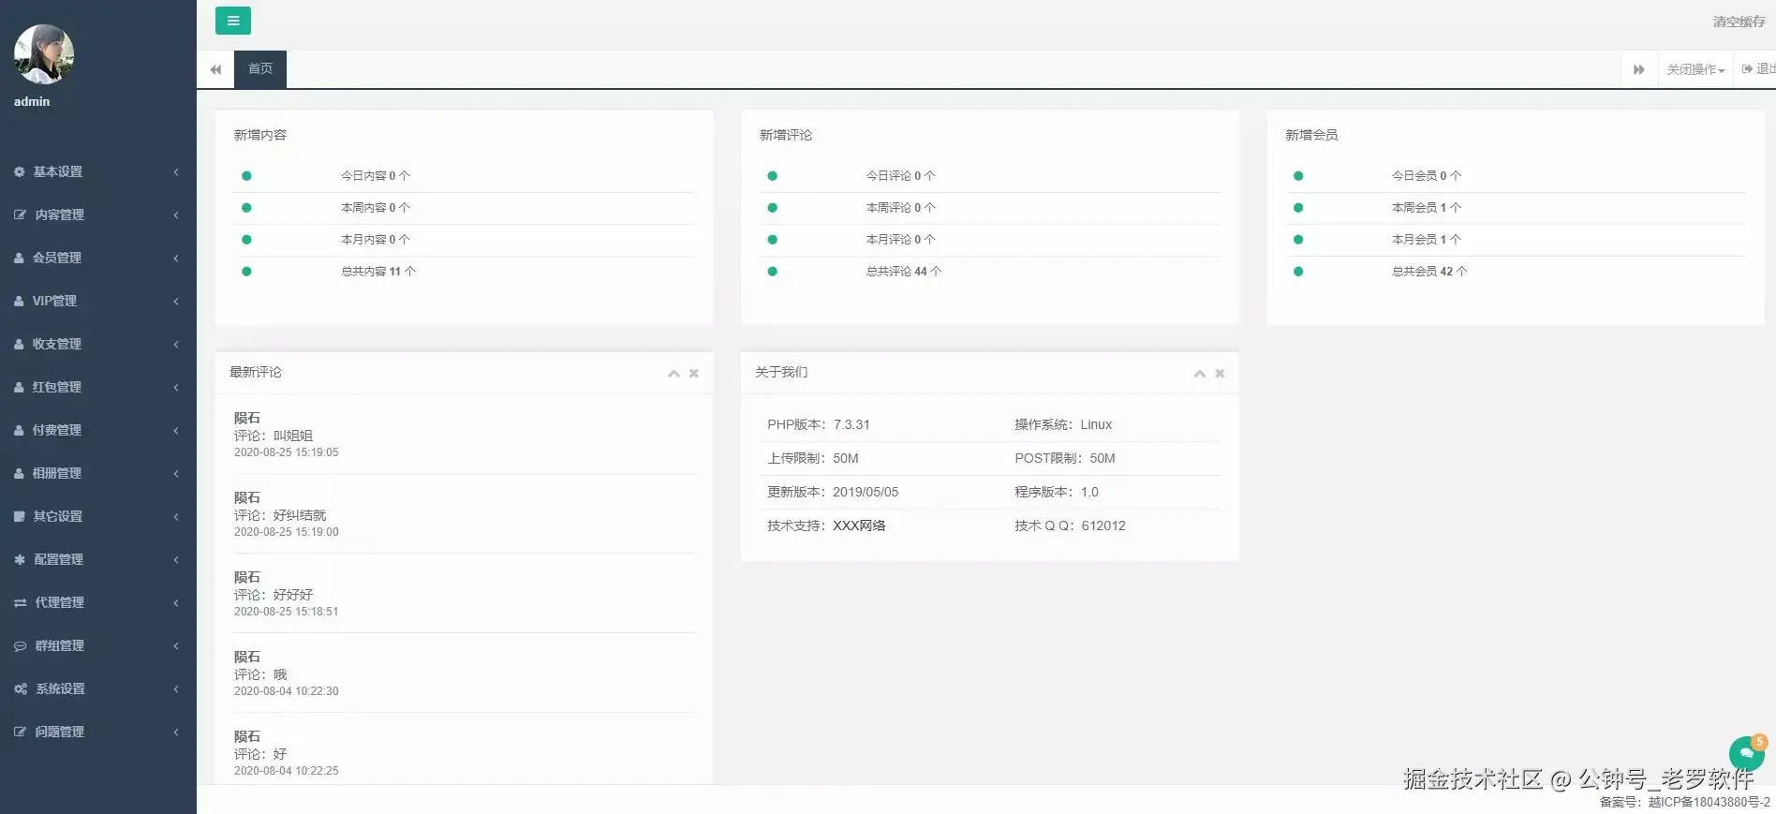Click the 技术 Q Q：612012 entry
Viewport: 1776px width, 814px height.
tap(1070, 526)
